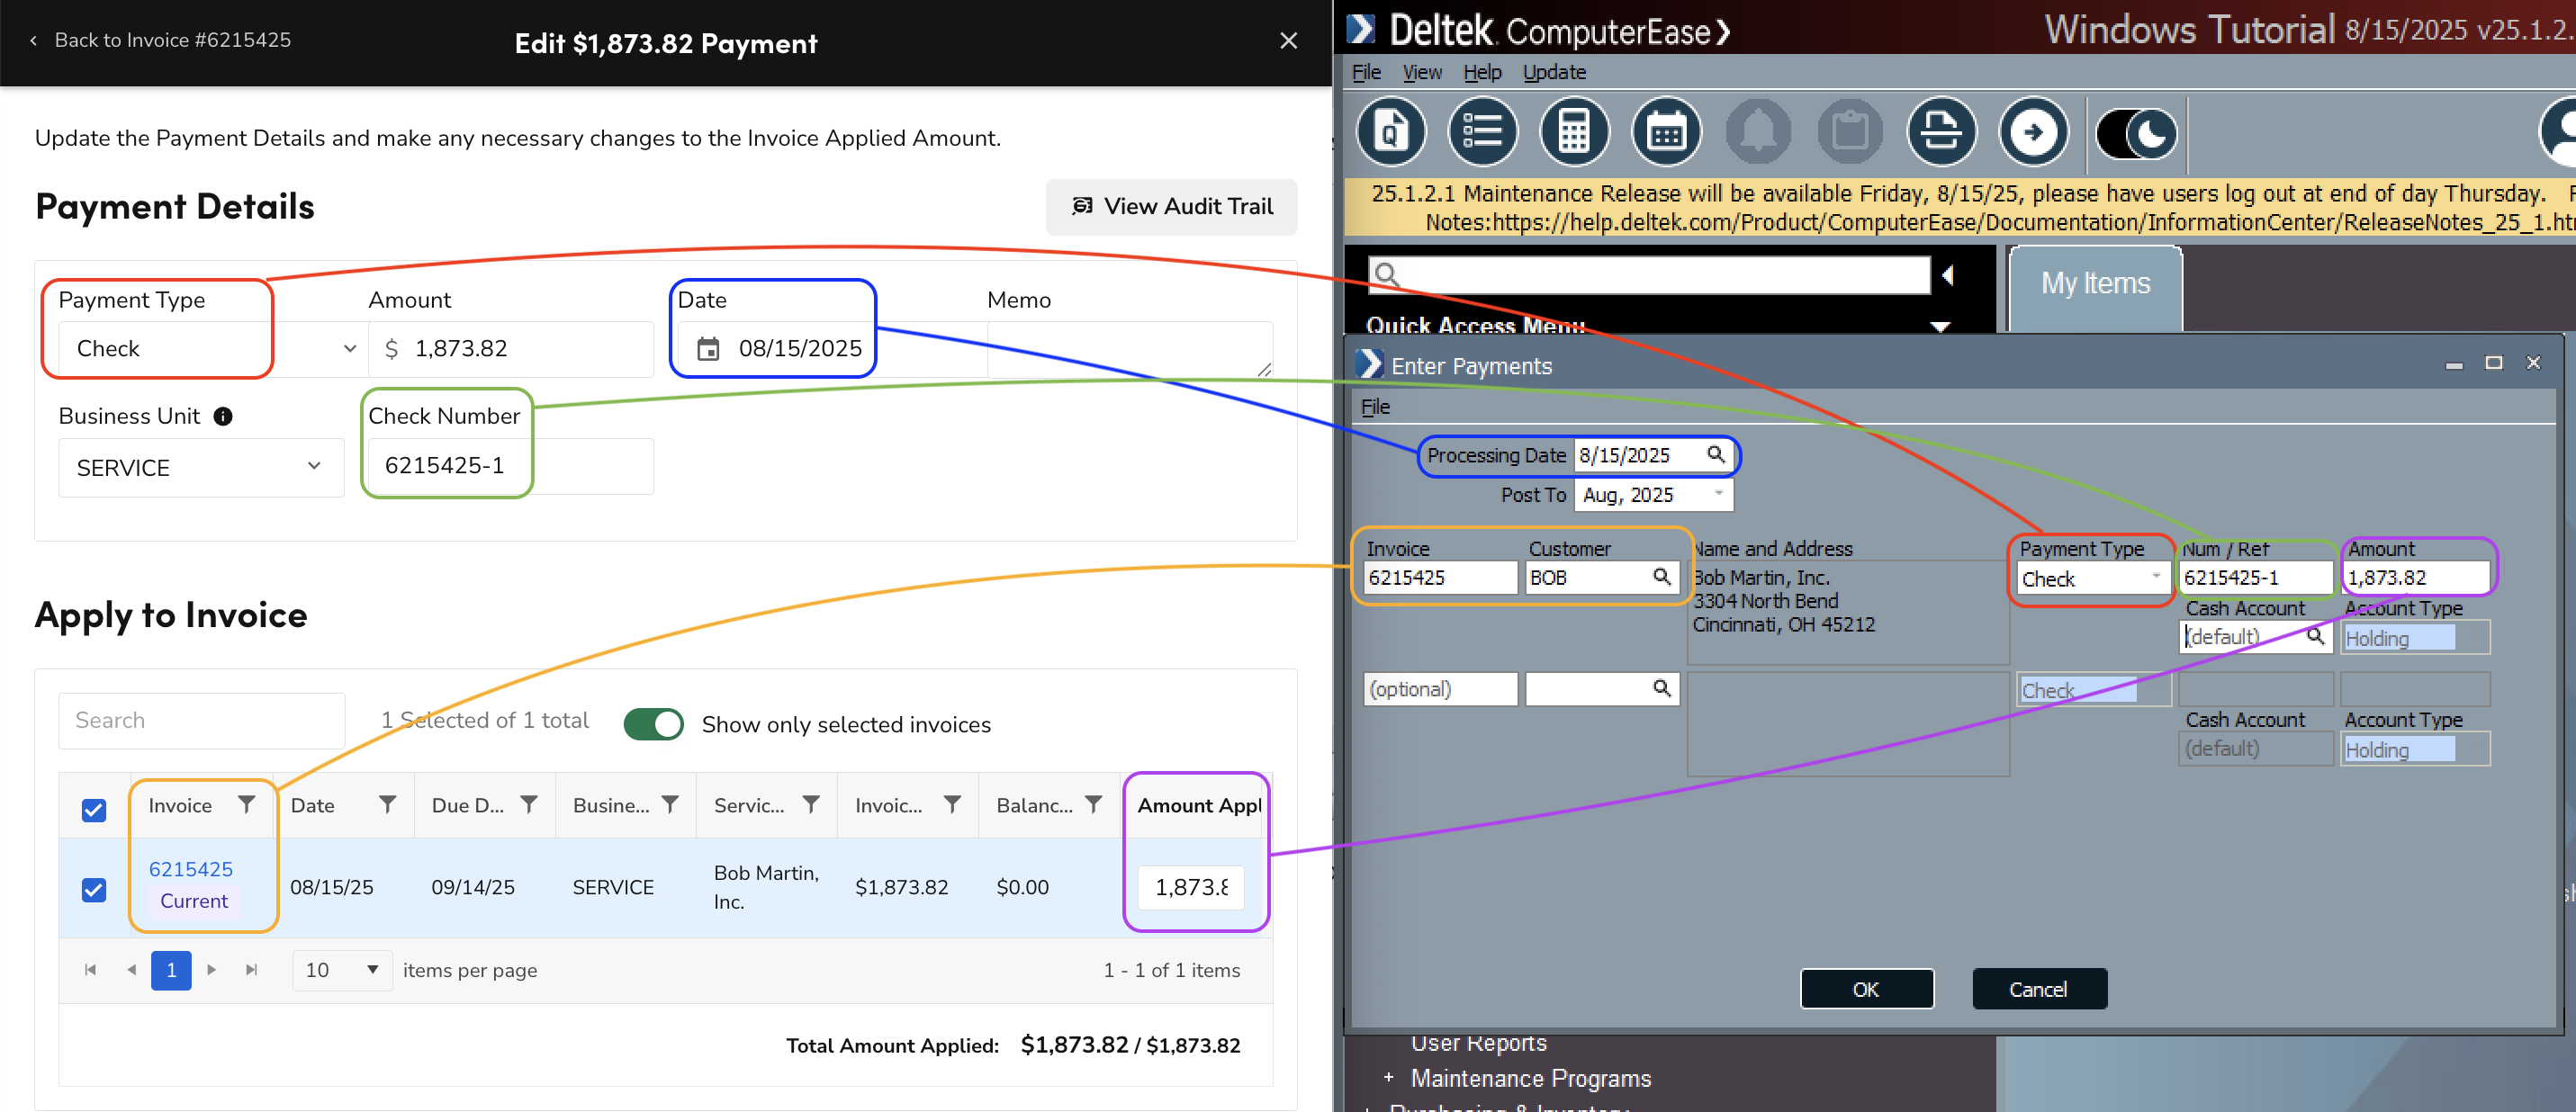Click the (optional) invoice field in second row

pos(1440,689)
